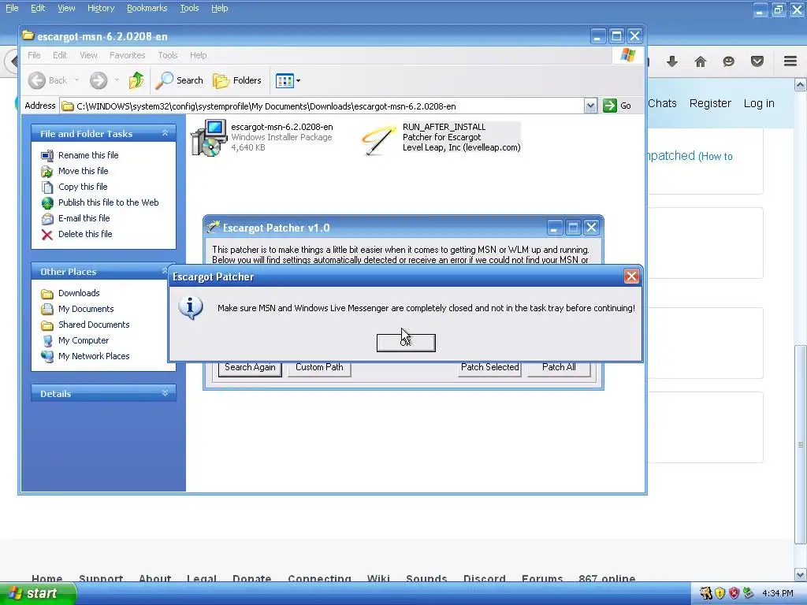Click Publish this file to the Web
The width and height of the screenshot is (807, 605).
click(x=108, y=202)
